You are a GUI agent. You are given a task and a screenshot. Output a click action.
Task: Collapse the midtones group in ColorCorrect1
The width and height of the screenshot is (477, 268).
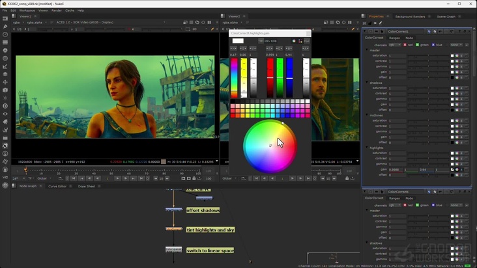[x=367, y=115]
